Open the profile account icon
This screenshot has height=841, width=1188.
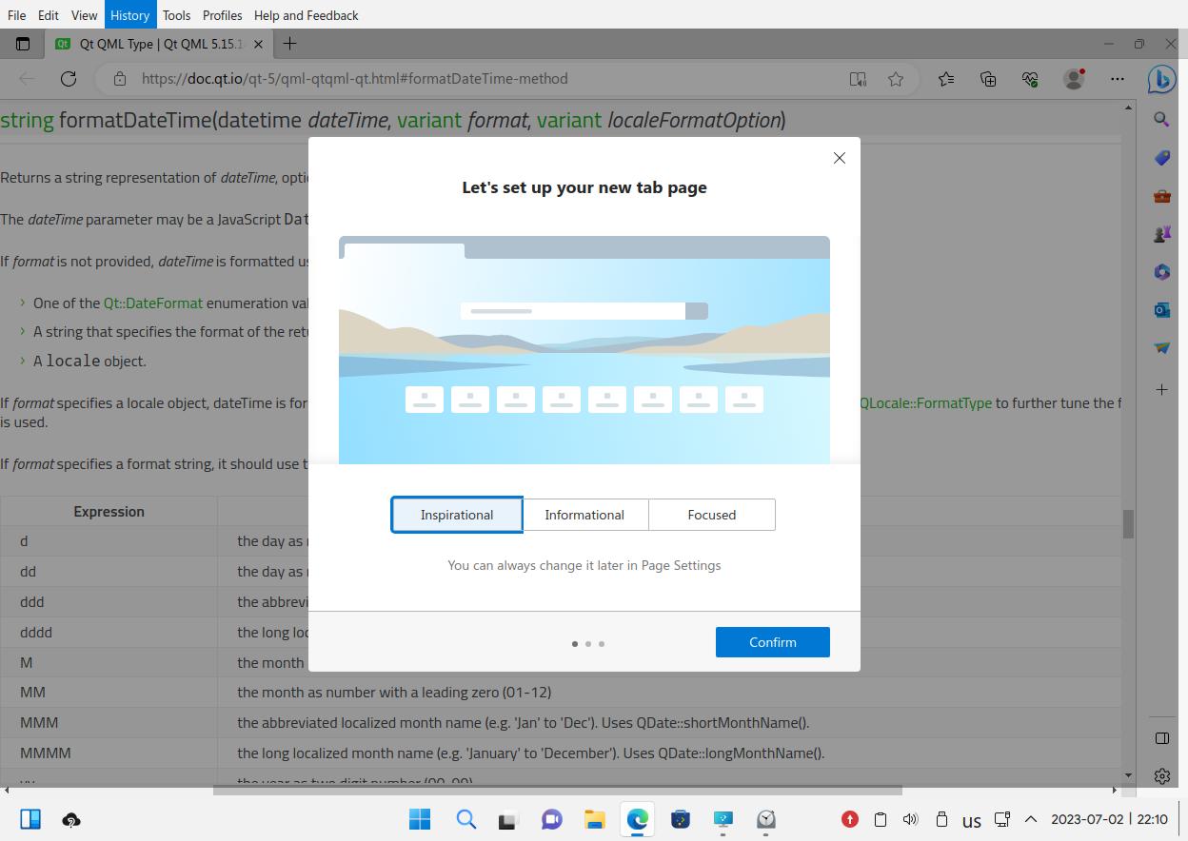tap(1074, 79)
